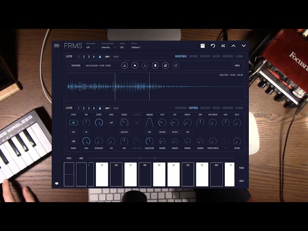Click the import/download waveform icon
Image resolution: width=308 pixels, height=231 pixels.
click(x=124, y=65)
